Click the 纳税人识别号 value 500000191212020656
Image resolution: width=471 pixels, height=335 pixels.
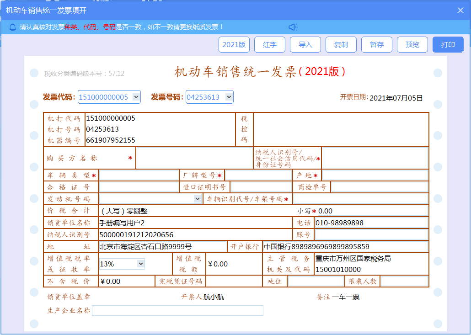coord(136,235)
